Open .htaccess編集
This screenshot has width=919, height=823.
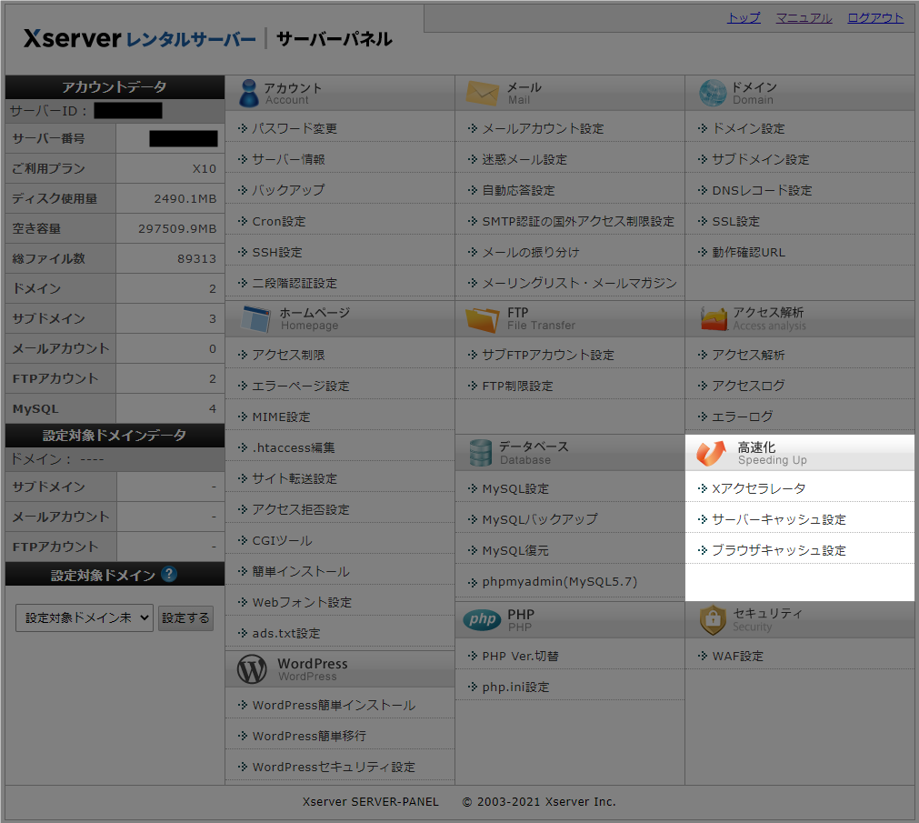click(294, 447)
